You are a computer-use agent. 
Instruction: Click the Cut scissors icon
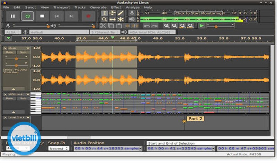click(x=103, y=26)
